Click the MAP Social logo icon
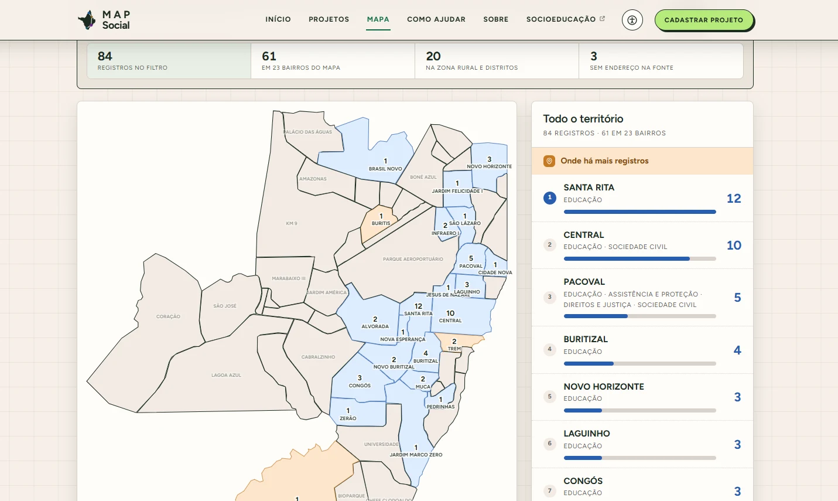 87,20
